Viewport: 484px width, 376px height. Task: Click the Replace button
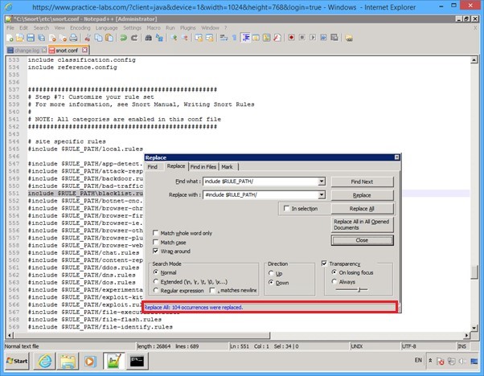coord(362,195)
